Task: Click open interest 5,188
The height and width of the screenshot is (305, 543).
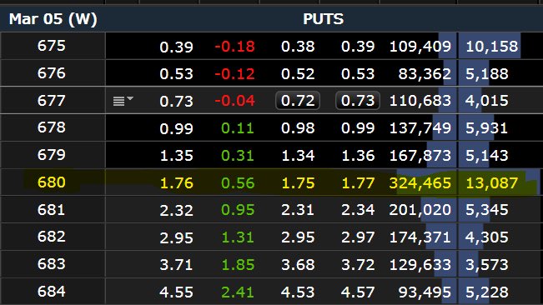Action: point(487,74)
